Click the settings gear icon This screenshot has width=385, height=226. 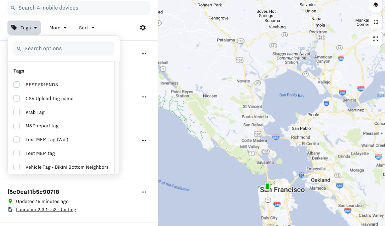coord(143,28)
